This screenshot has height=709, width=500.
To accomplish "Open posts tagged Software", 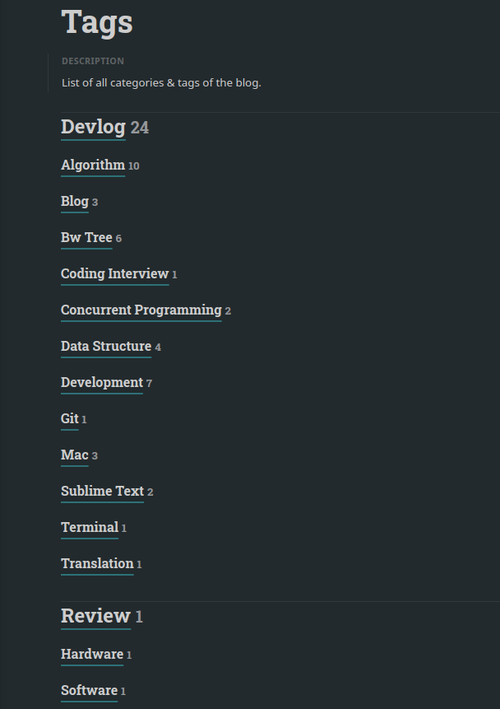I will click(x=89, y=690).
